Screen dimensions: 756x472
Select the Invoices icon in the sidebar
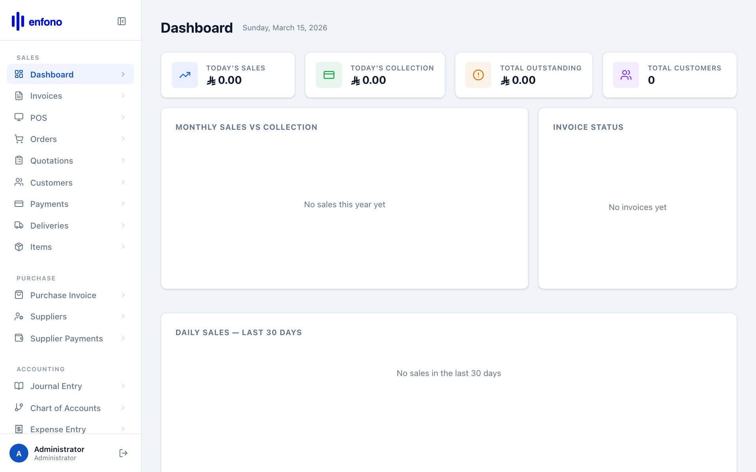point(19,96)
